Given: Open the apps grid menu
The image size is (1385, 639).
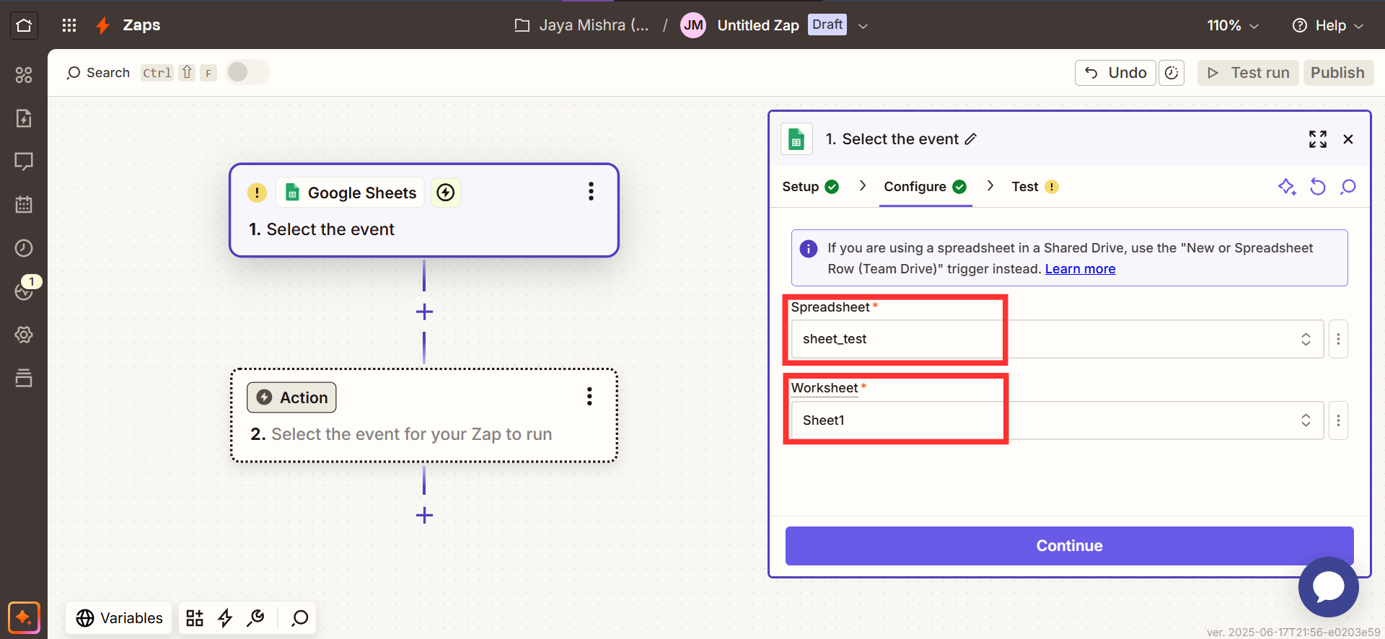Looking at the screenshot, I should coord(69,25).
